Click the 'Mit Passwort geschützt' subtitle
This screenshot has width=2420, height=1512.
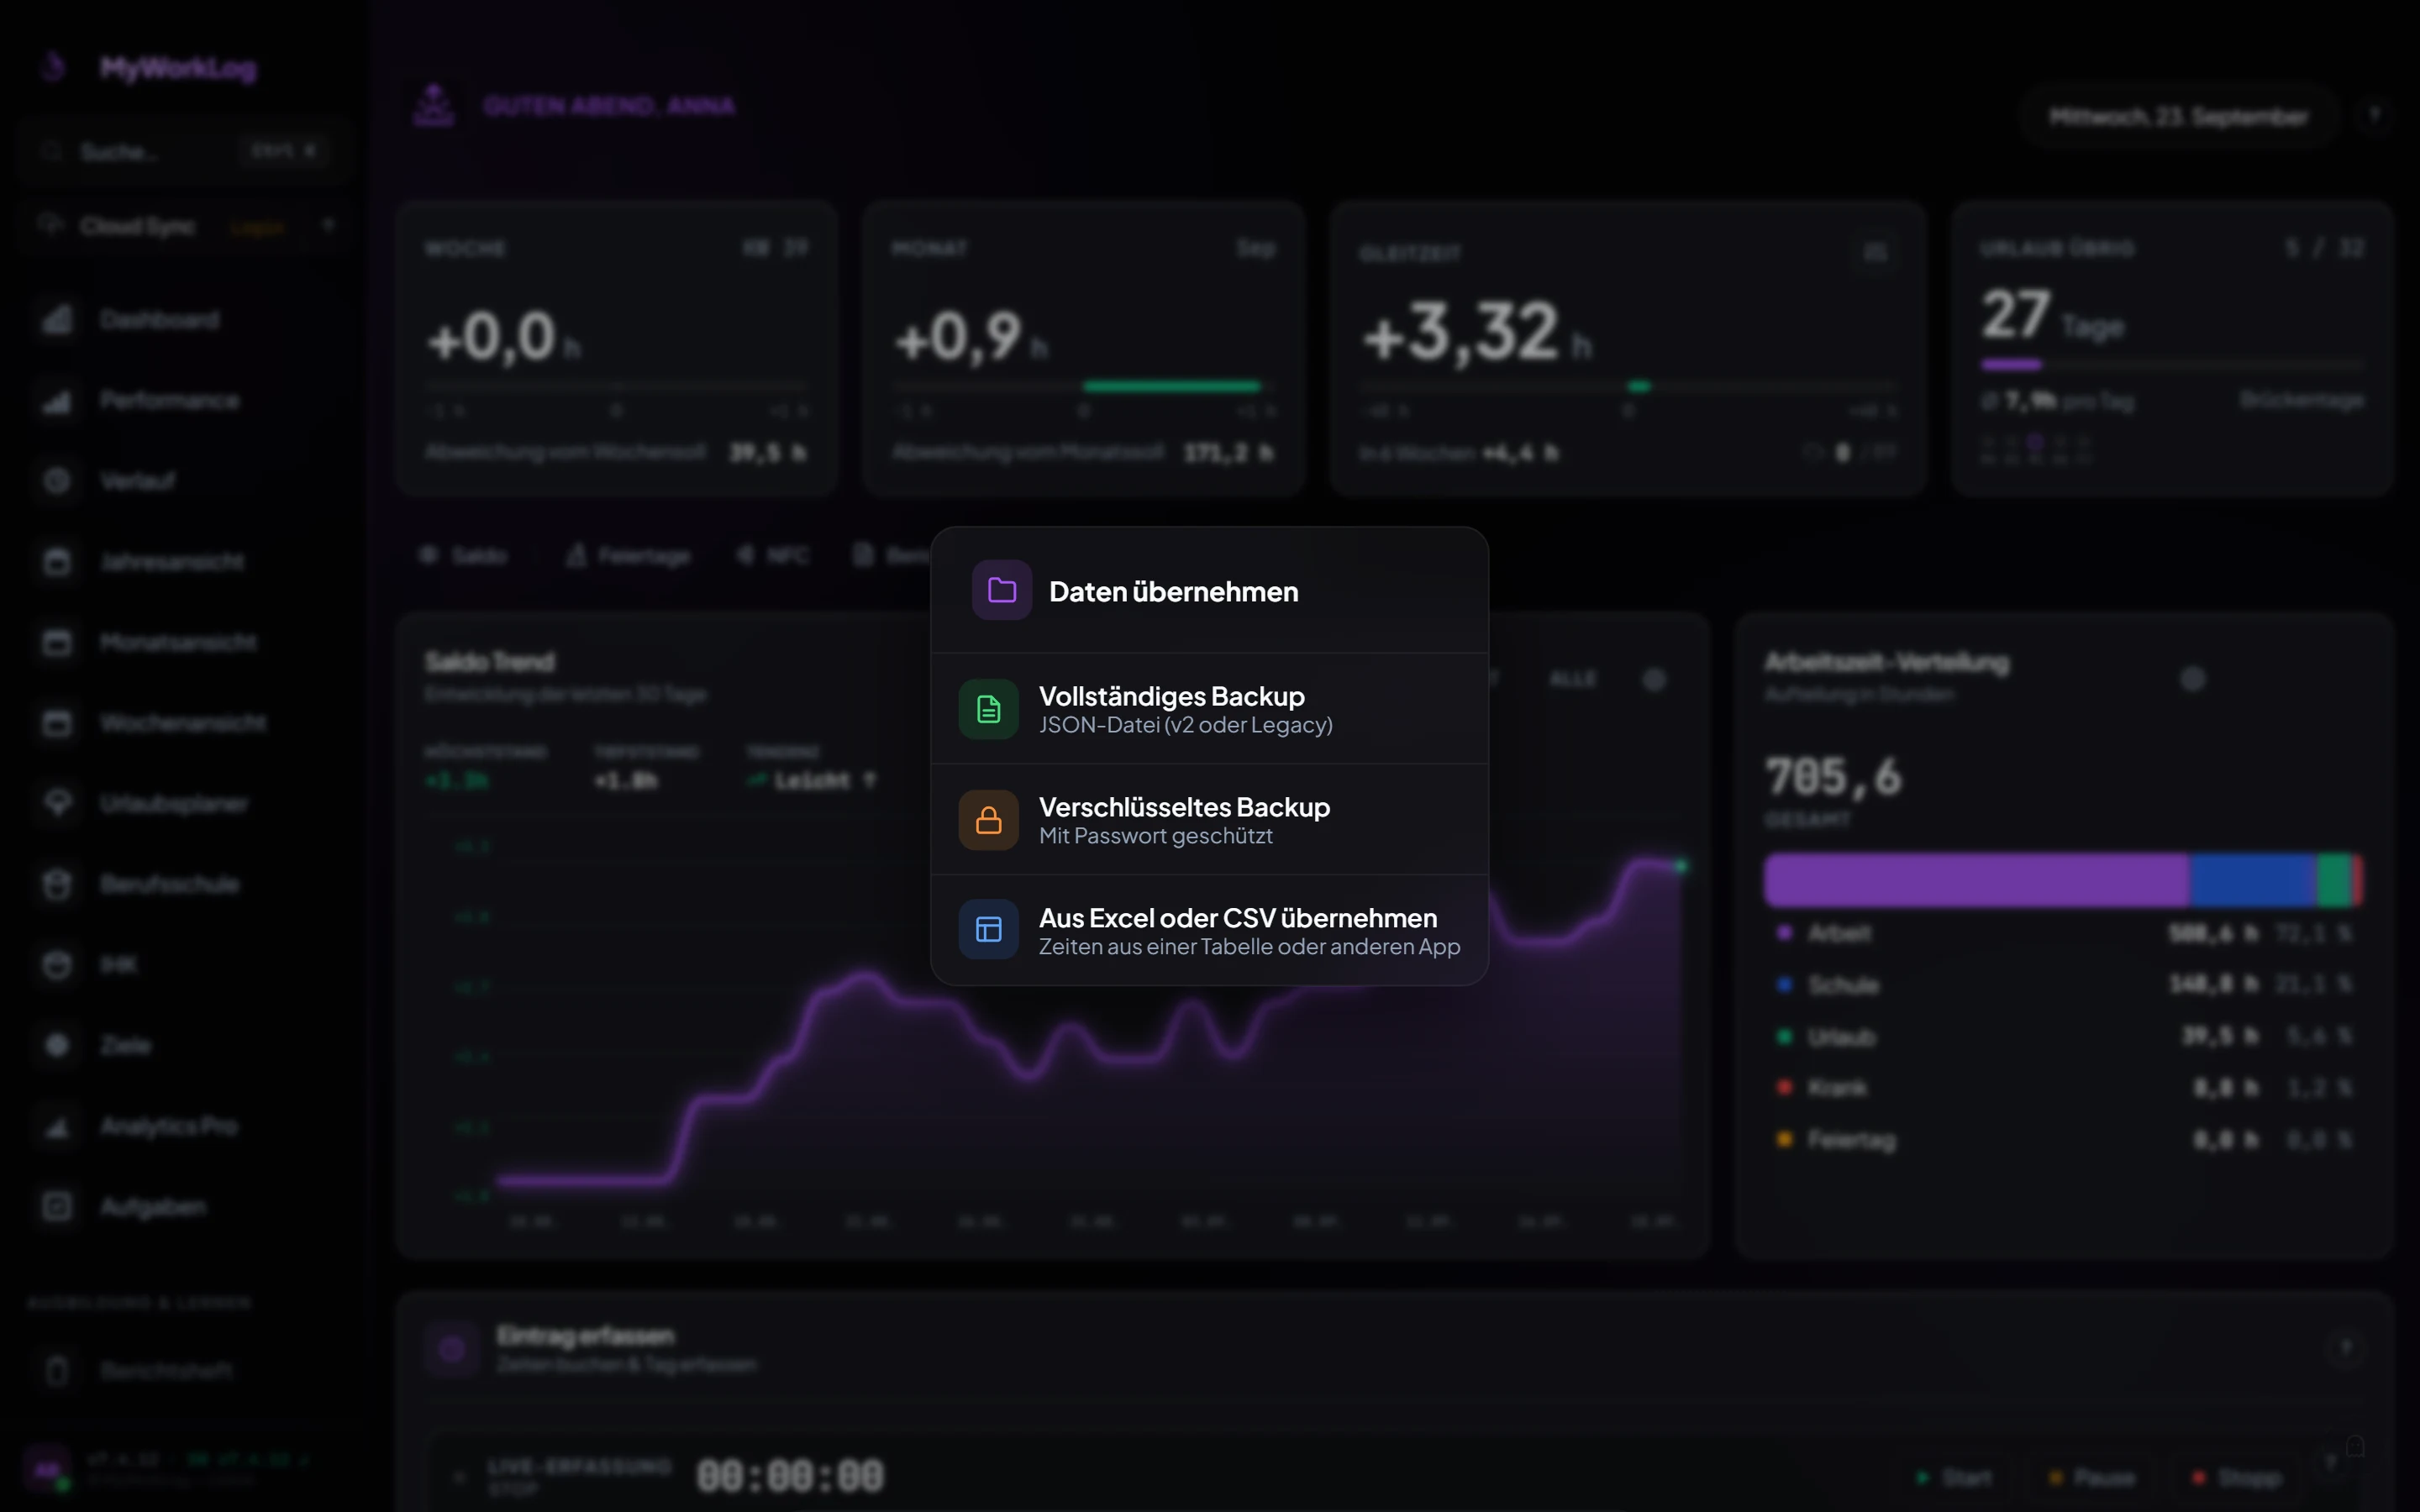point(1155,836)
